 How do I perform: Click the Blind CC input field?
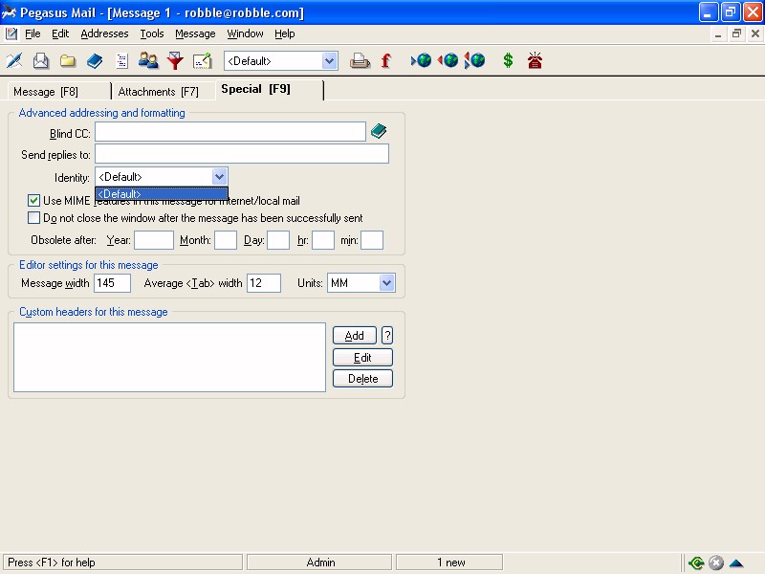click(x=230, y=132)
